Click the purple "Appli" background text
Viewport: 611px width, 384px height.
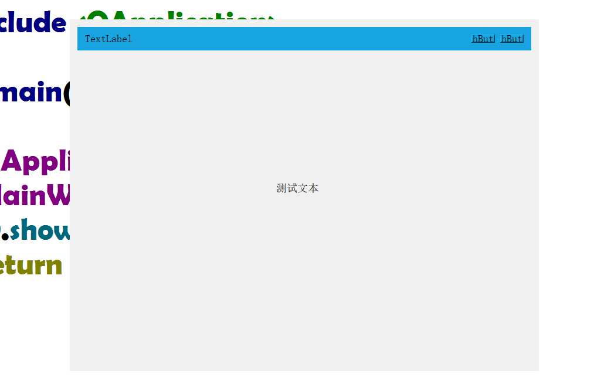pos(35,161)
